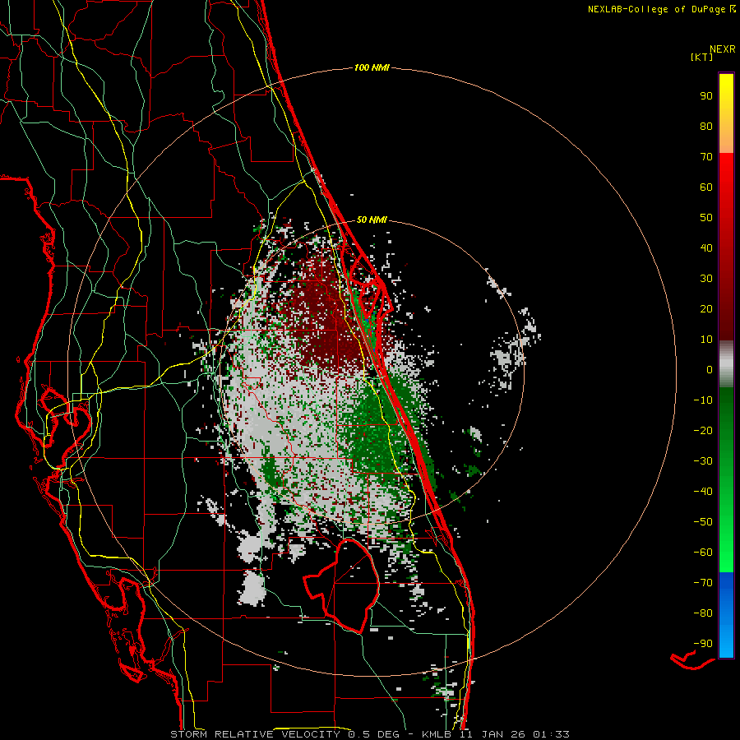
Task: Pick the bright red color bar segment
Action: tap(726, 247)
